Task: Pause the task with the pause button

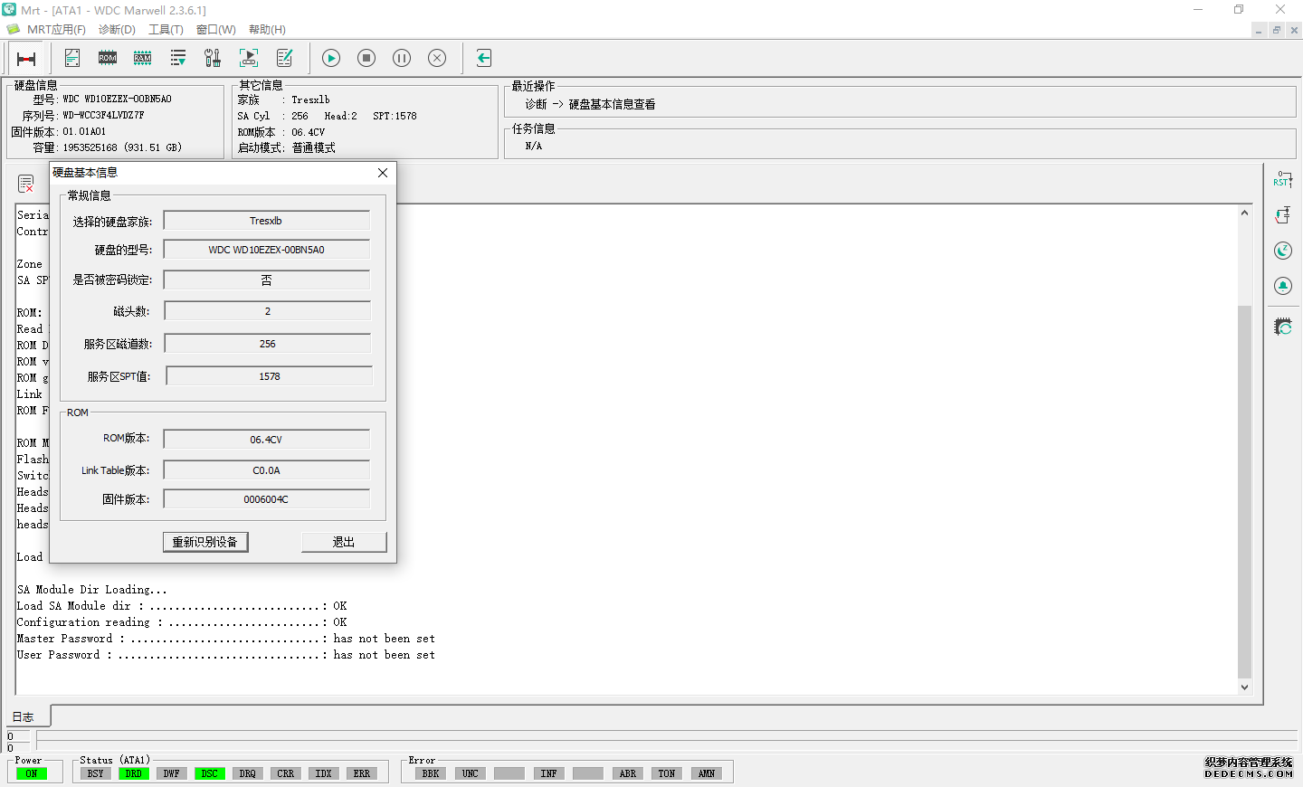Action: (x=402, y=58)
